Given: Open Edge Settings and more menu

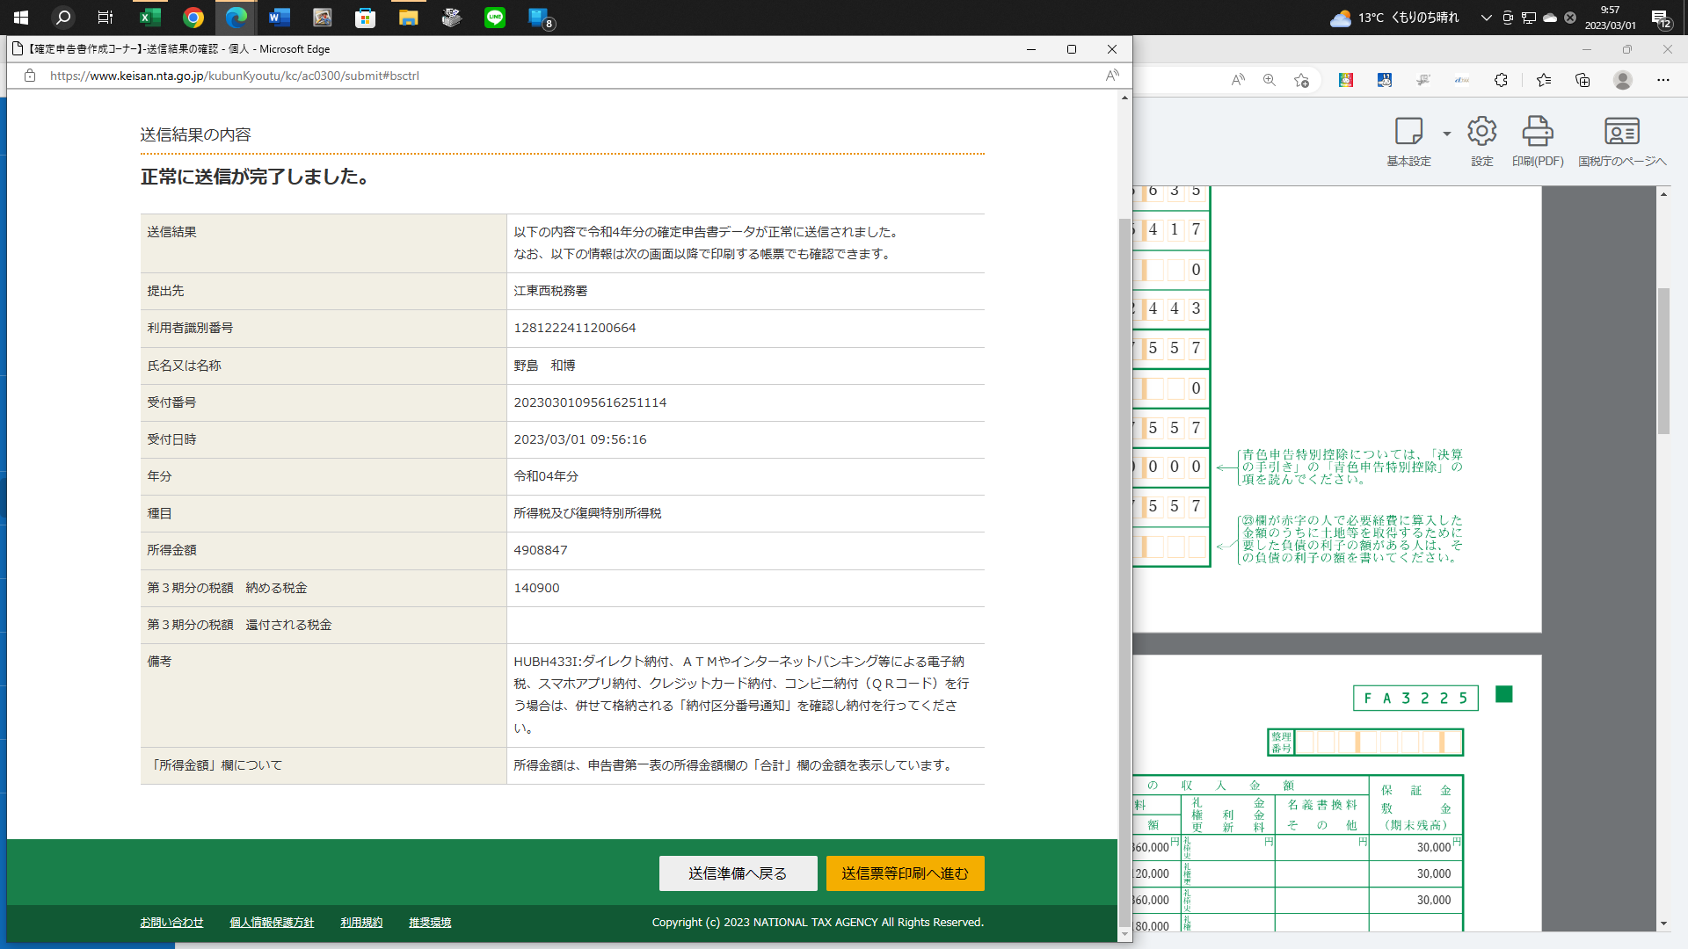Looking at the screenshot, I should (x=1663, y=80).
